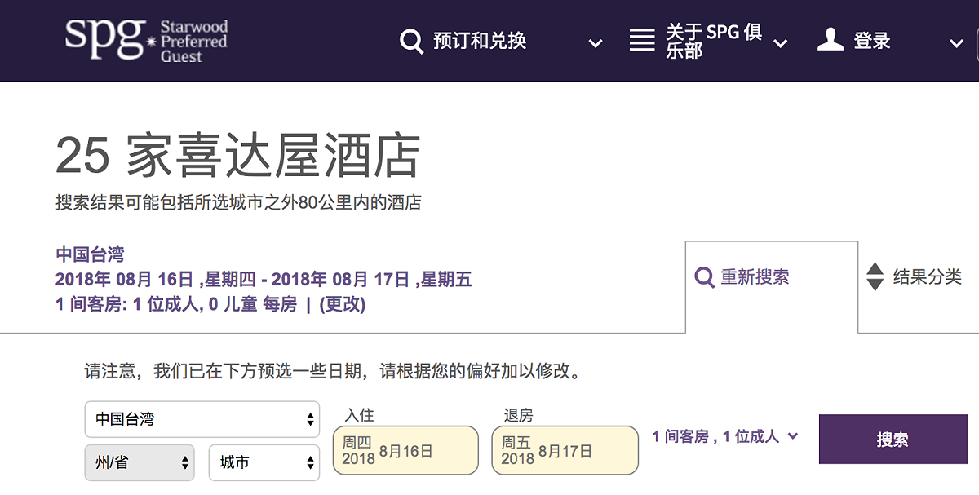
Task: Open the 预订和兑换 menu
Action: click(x=480, y=41)
